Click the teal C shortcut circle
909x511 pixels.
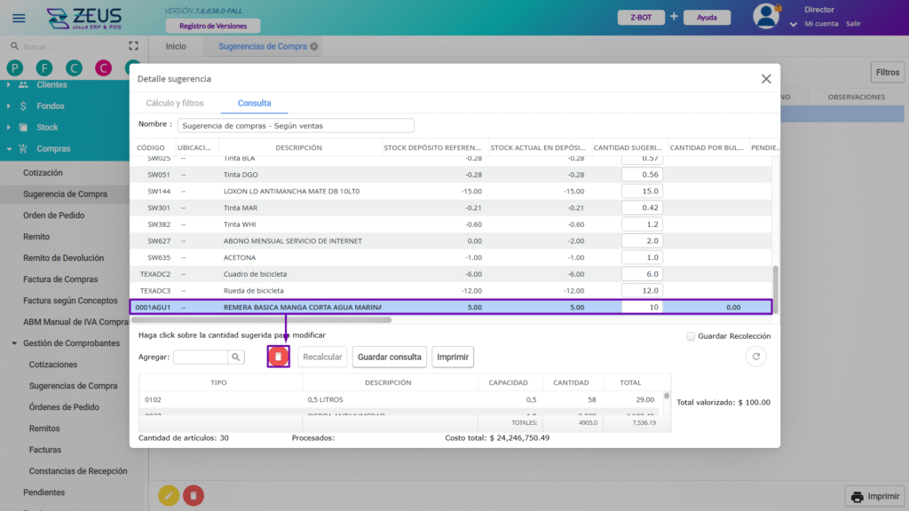[x=74, y=68]
